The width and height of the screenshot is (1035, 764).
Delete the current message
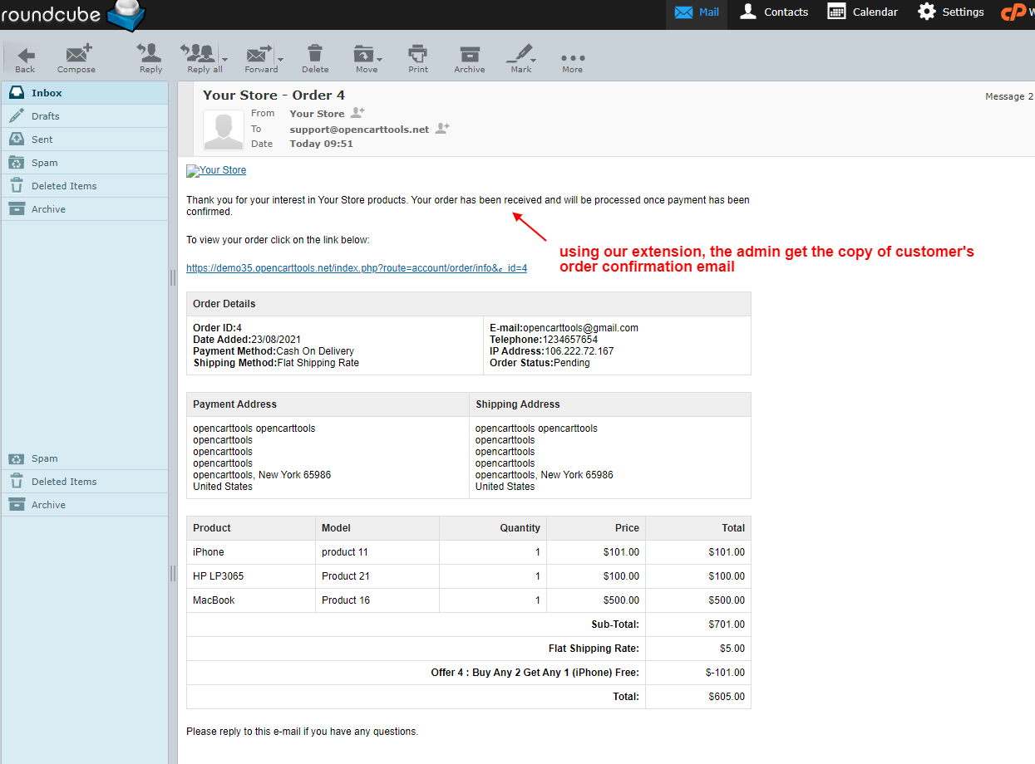point(315,58)
